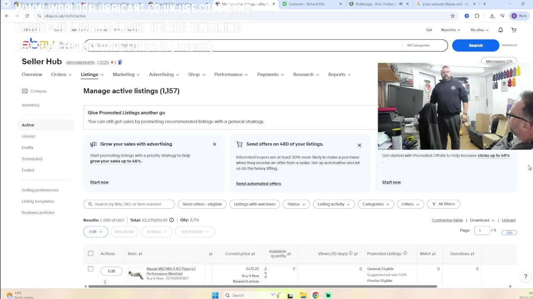This screenshot has height=299, width=533.
Task: Open the Reports menu
Action: coord(339,74)
